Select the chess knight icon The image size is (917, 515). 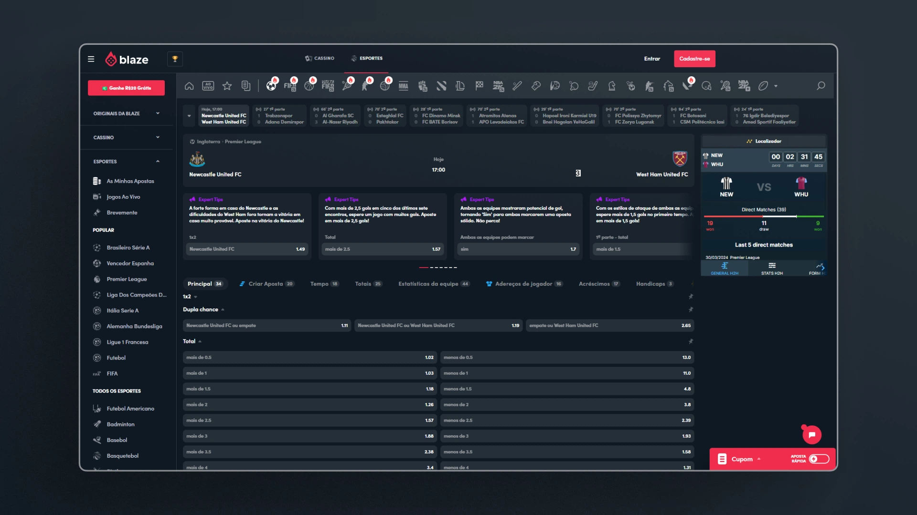click(612, 86)
